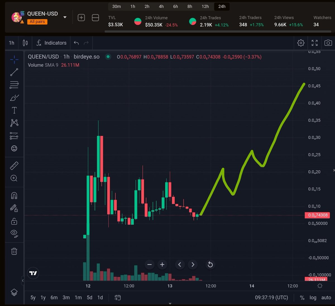This screenshot has height=306, width=335.
Task: Set the 1m date range
Action: point(78,298)
